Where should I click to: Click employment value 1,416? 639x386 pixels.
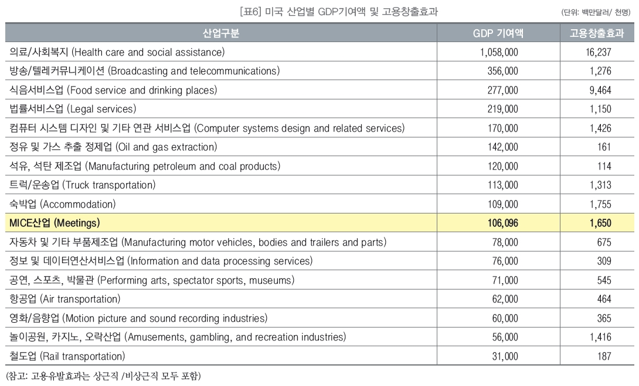[601, 337]
